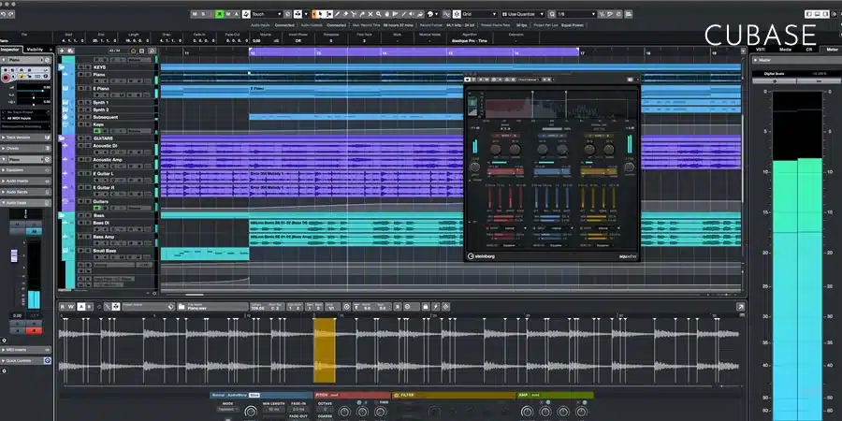
Task: Open the color palette tool
Action: [430, 13]
